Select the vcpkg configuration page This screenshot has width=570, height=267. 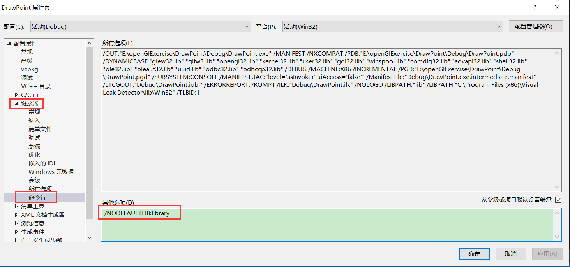point(29,69)
